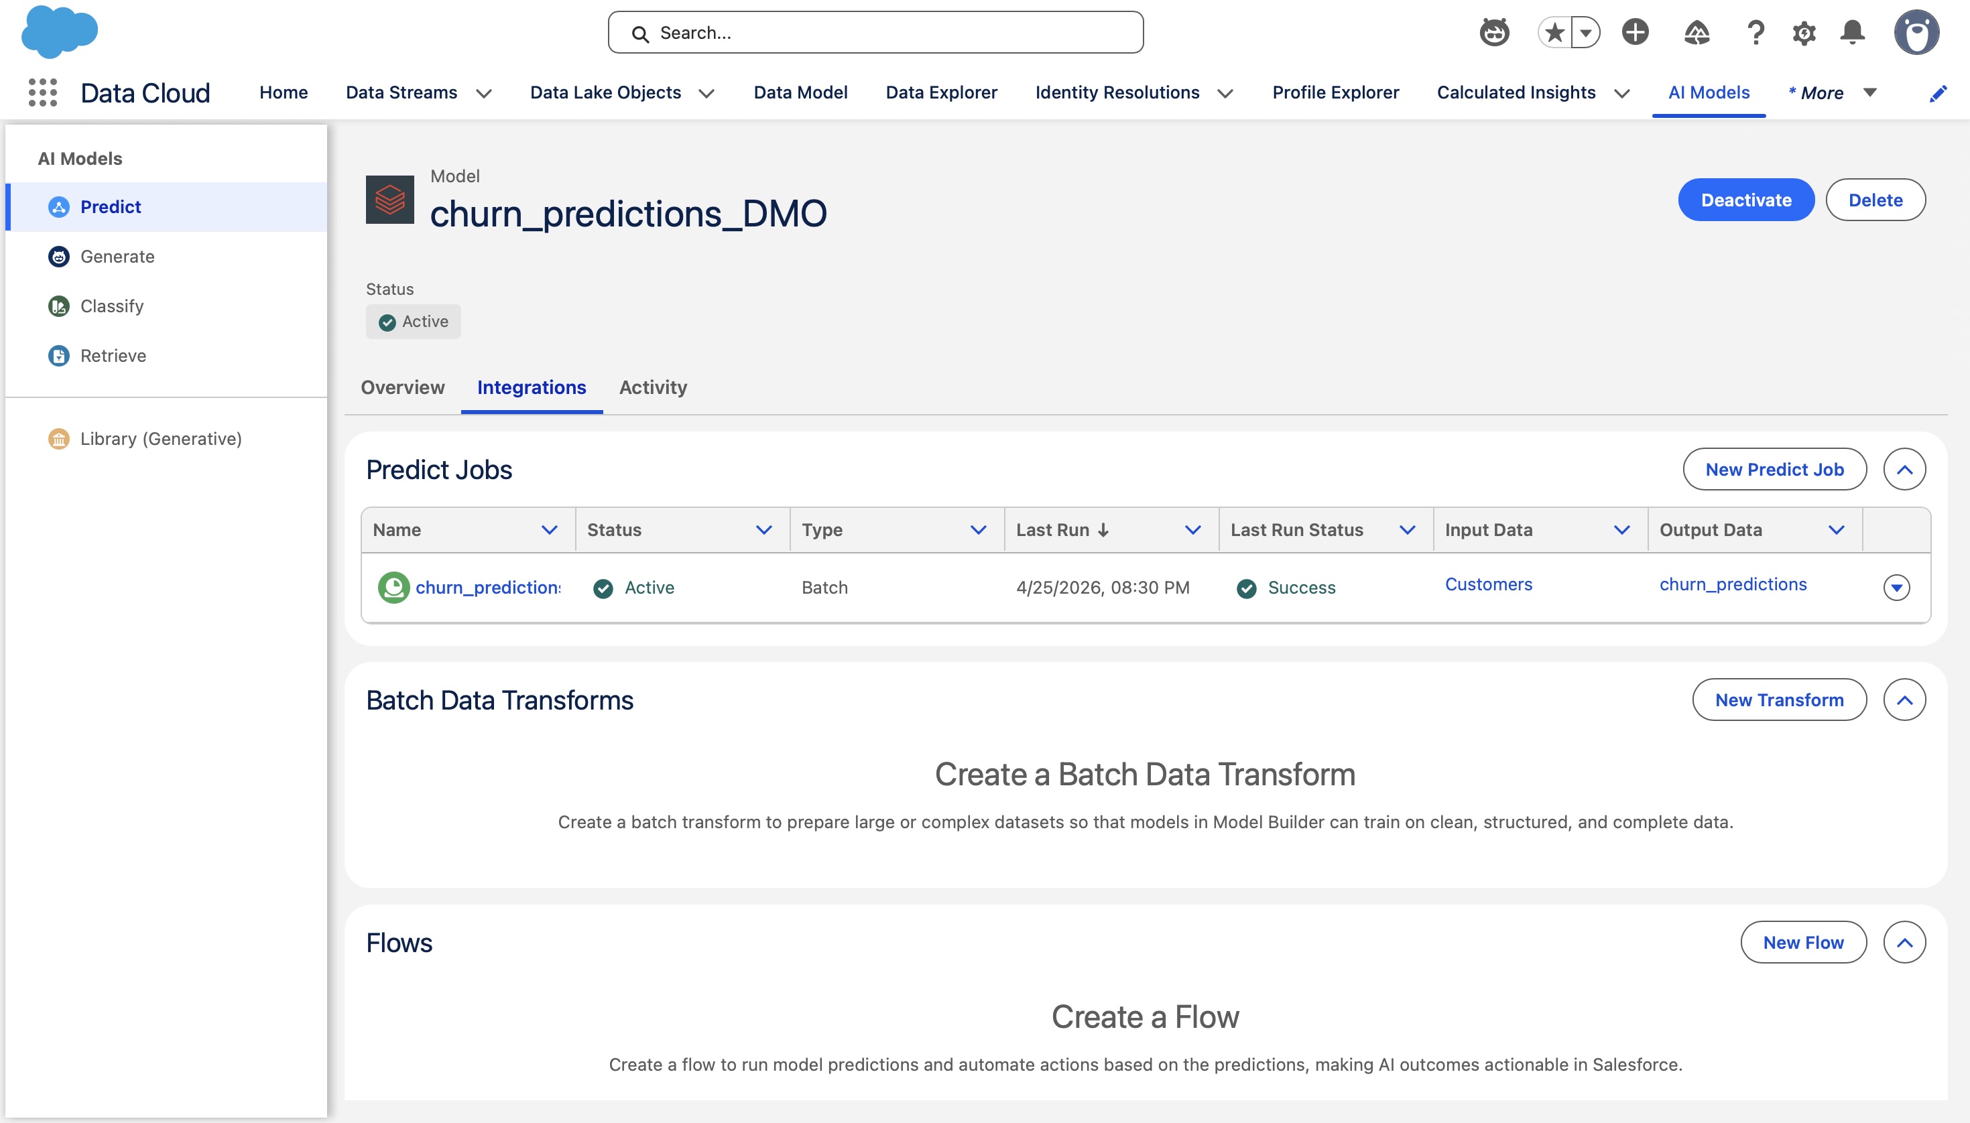Open the Data Model tab
1970x1123 pixels.
800,92
